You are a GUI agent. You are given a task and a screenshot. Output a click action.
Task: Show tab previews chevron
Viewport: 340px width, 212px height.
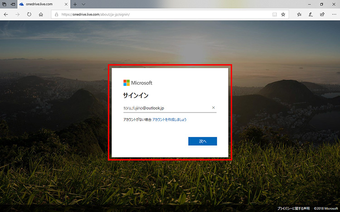pyautogui.click(x=83, y=4)
